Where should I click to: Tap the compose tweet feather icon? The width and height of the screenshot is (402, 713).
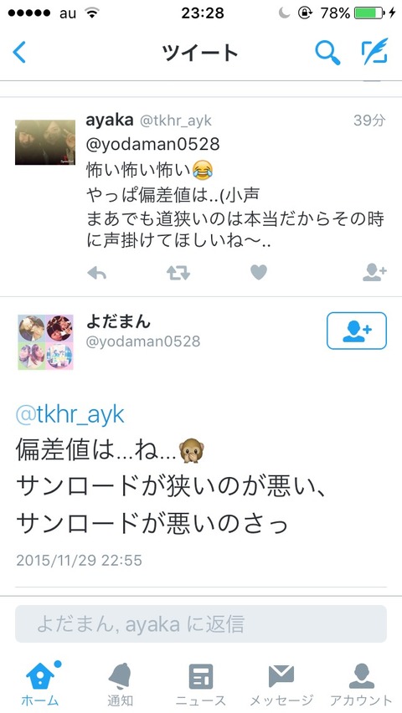[x=374, y=51]
